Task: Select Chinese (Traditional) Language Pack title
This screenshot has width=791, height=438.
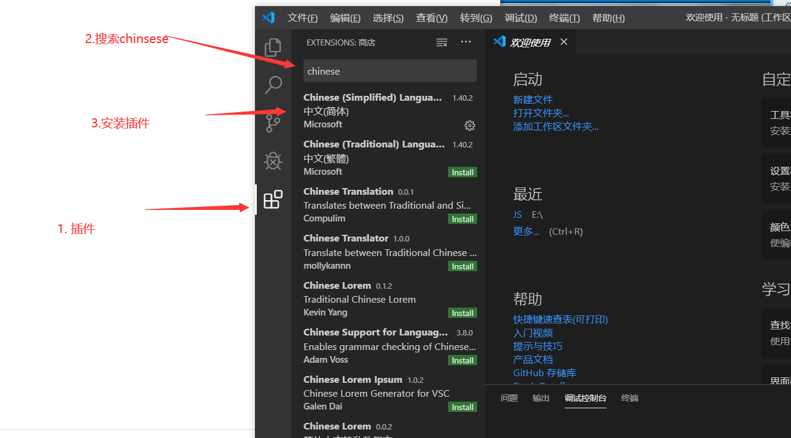Action: [x=374, y=144]
